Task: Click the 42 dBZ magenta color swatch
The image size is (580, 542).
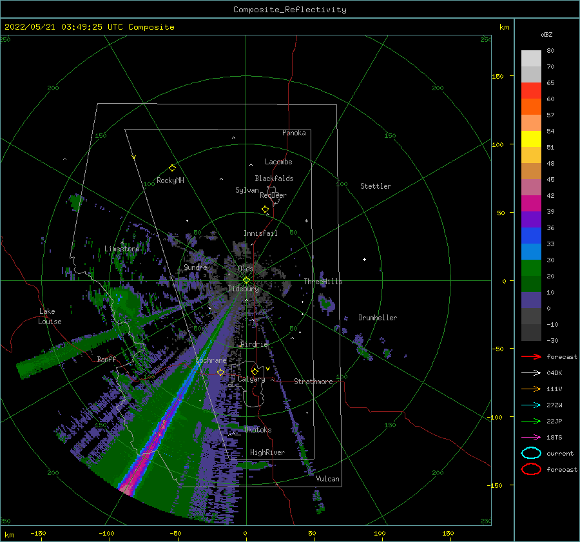Action: pyautogui.click(x=531, y=204)
